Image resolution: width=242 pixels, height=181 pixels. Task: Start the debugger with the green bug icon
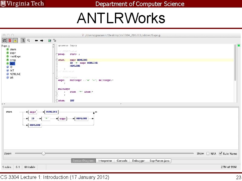coord(50,41)
